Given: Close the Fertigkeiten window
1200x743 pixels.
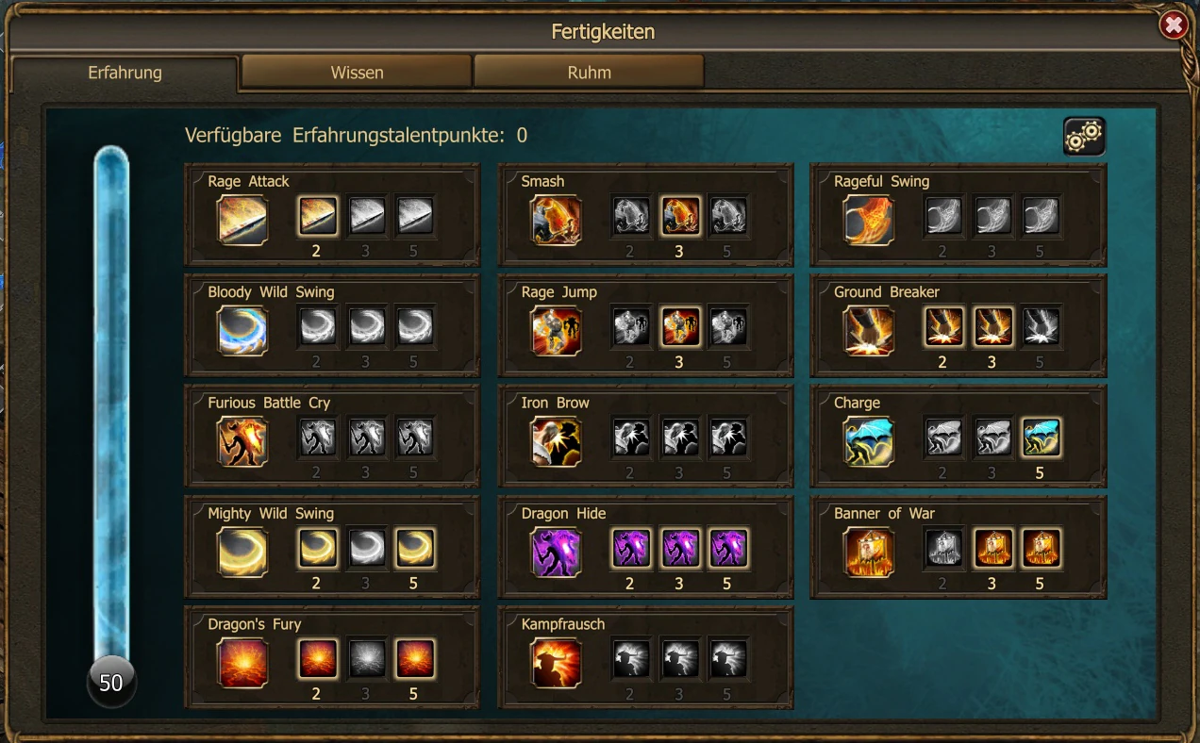Looking at the screenshot, I should 1174,25.
